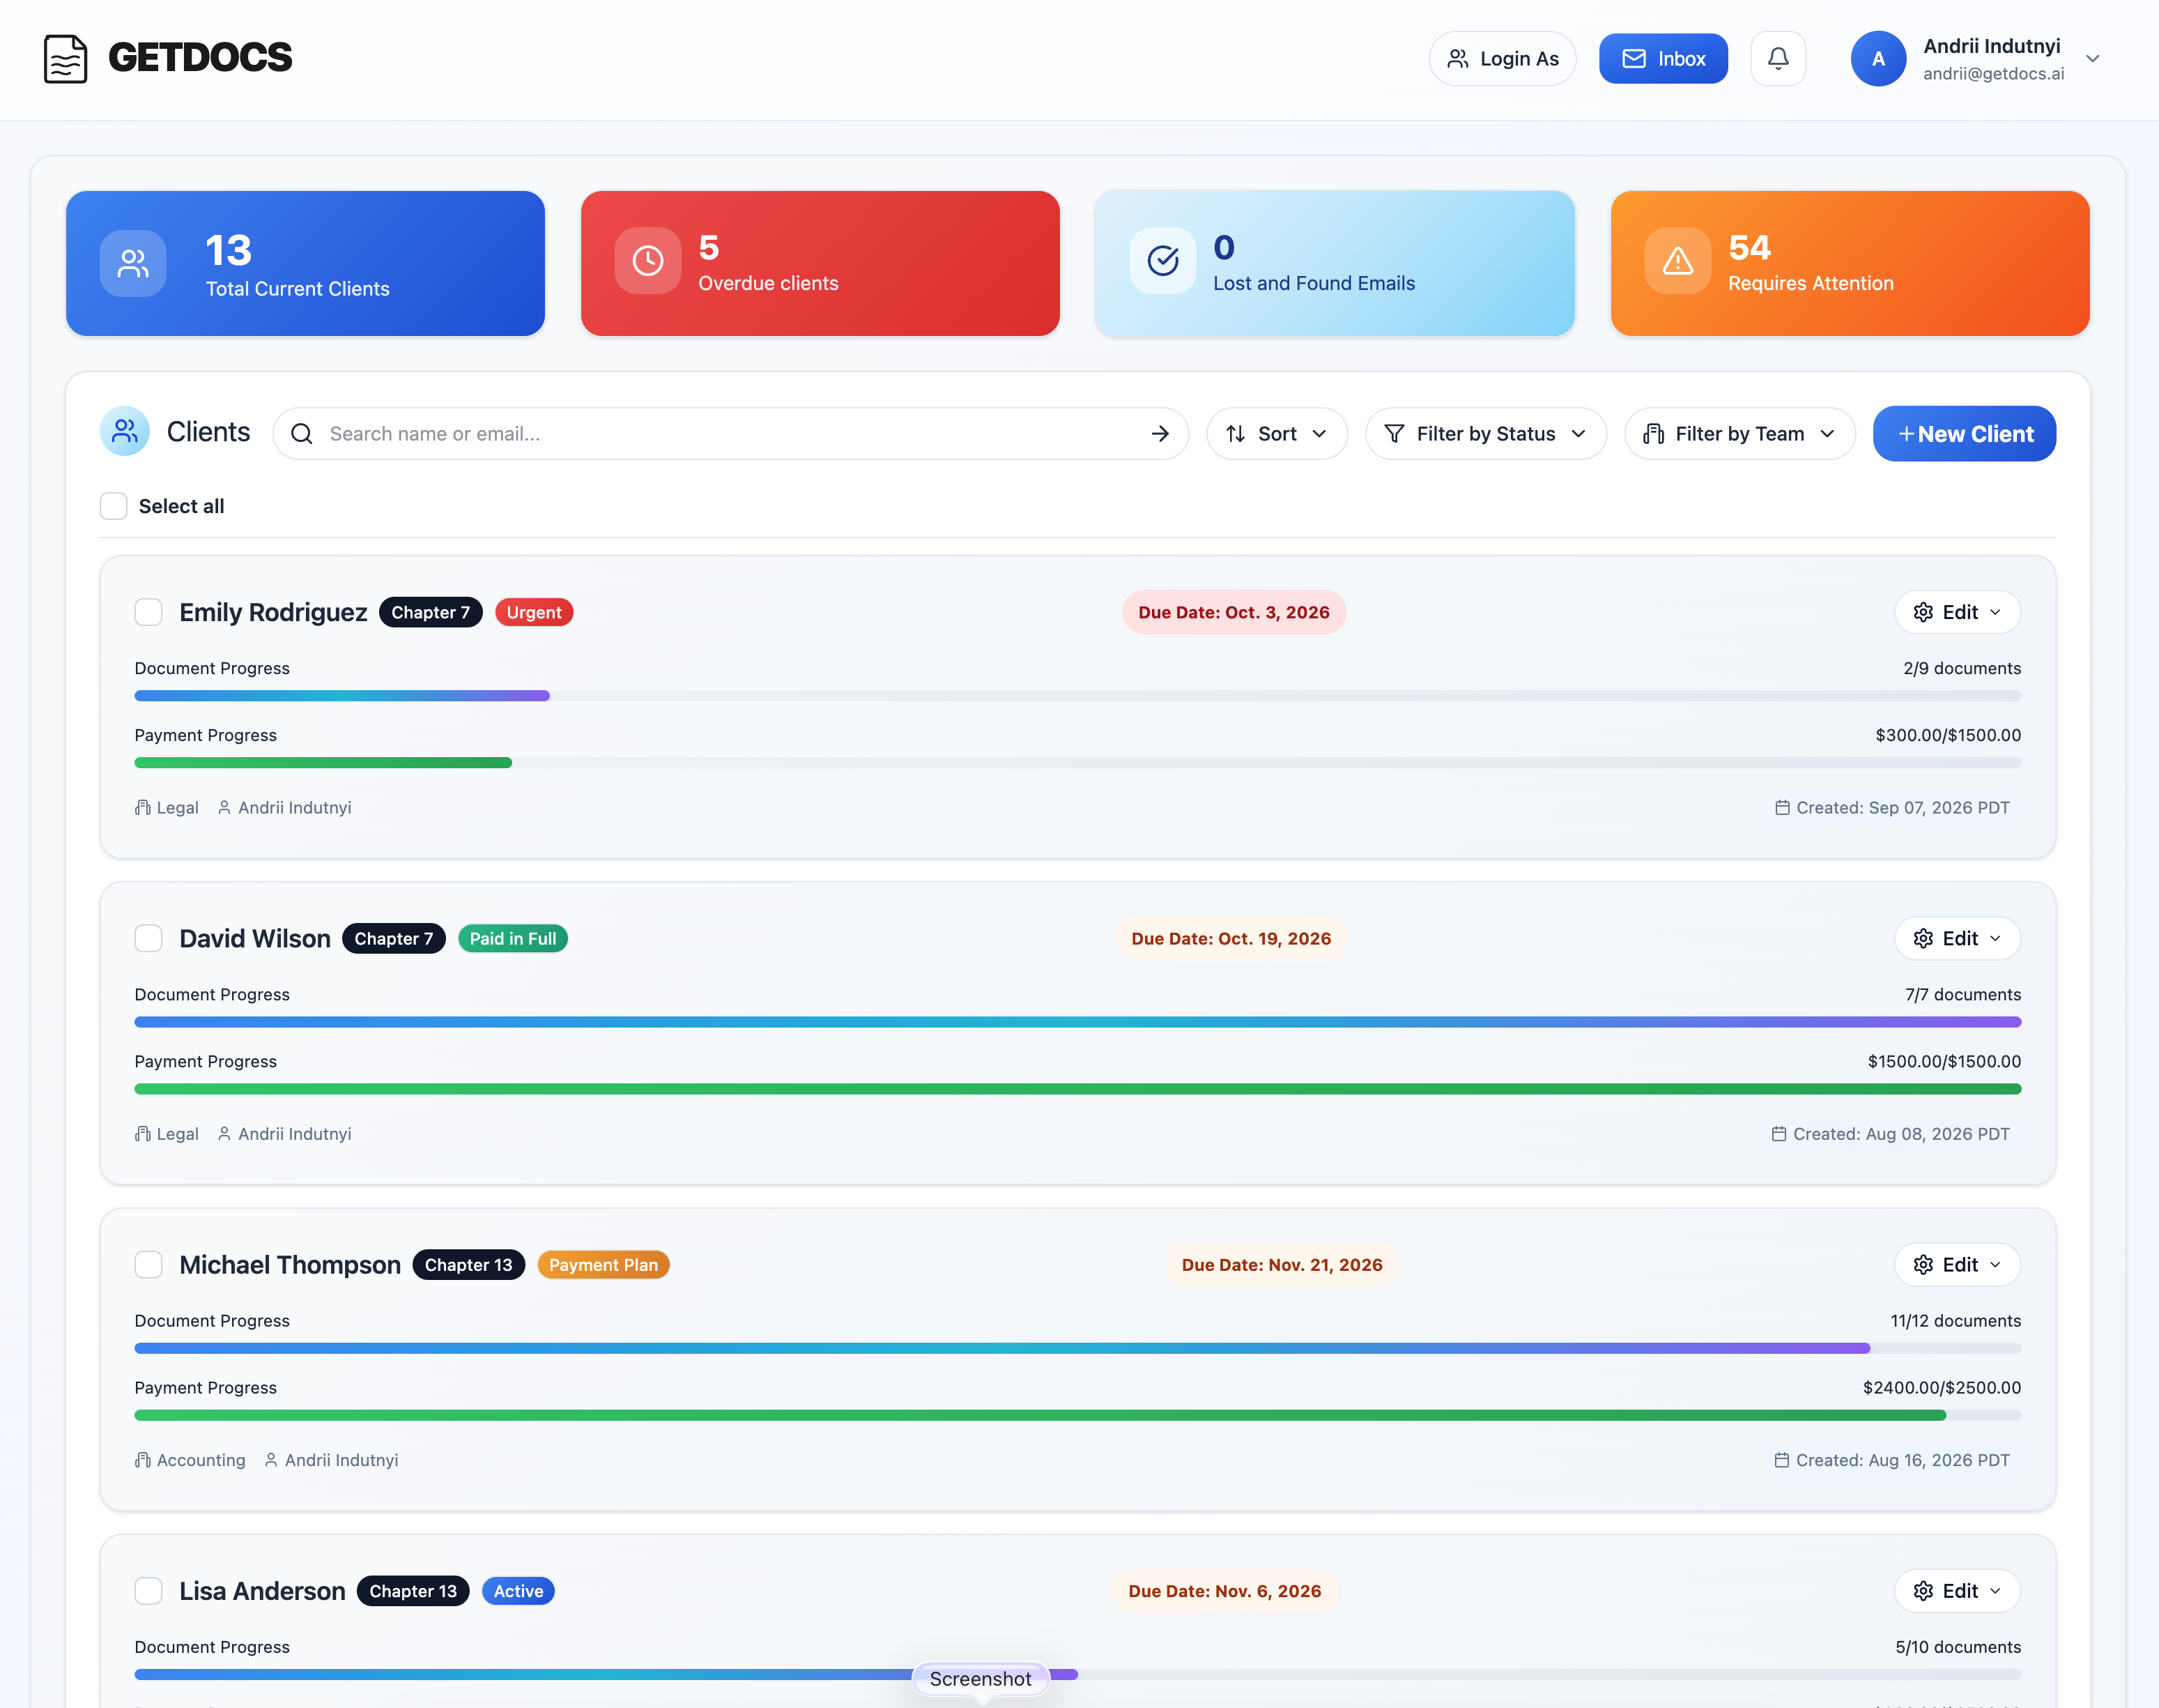Screen dimensions: 2159x1708
Task: Click the Accounting team icon in Michael Thompson's card
Action: 143,1460
